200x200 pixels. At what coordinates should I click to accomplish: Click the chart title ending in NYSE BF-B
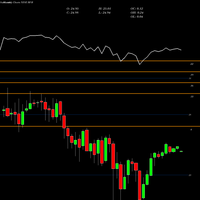(x=17, y=2)
